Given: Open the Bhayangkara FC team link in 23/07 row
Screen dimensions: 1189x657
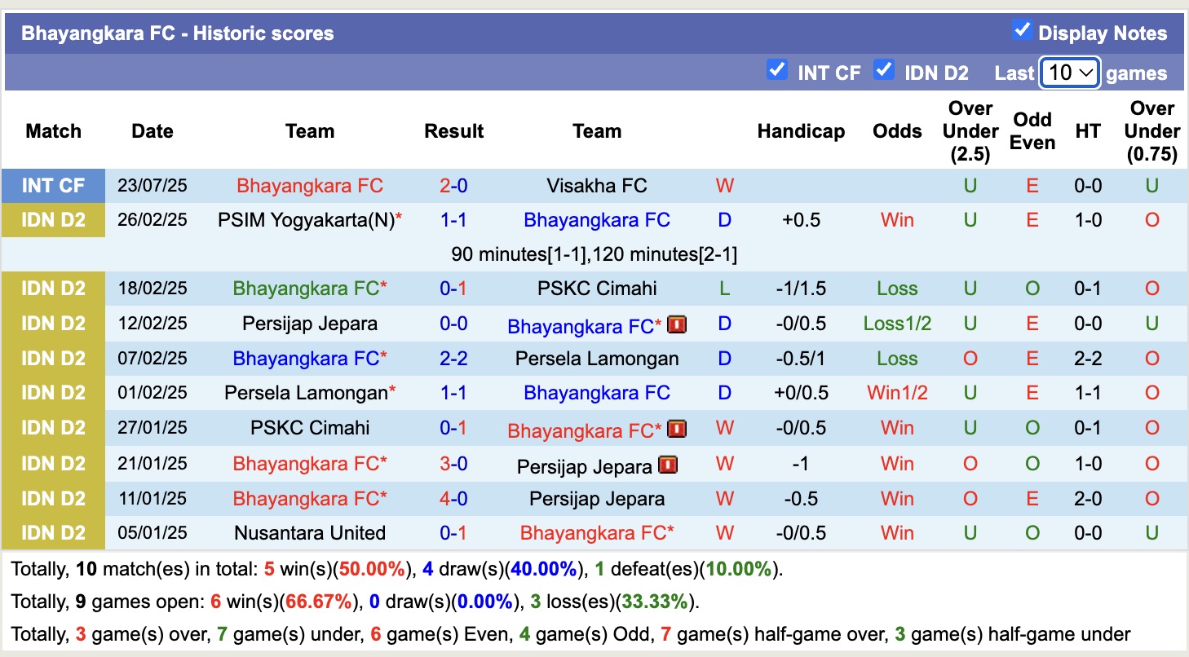Looking at the screenshot, I should (310, 185).
